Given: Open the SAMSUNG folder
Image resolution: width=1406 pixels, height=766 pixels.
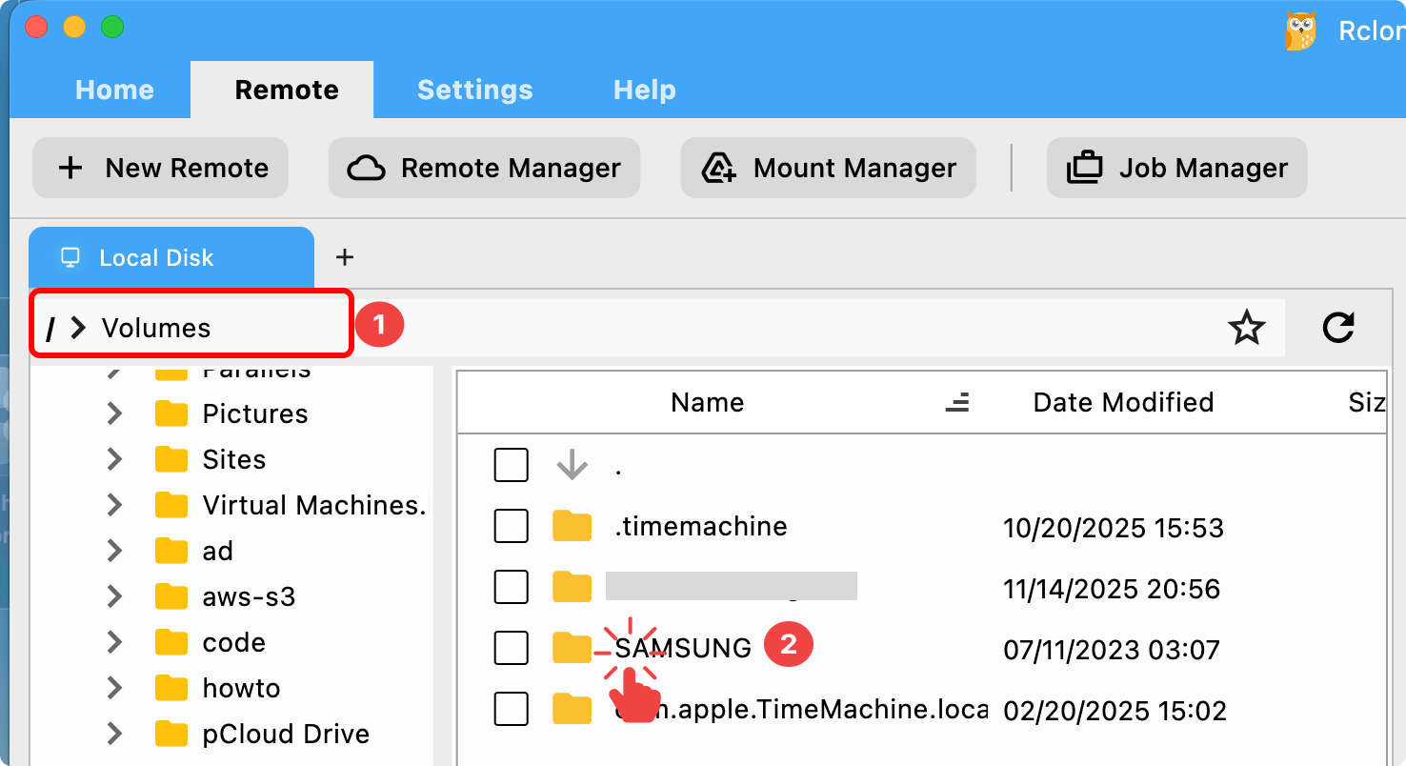Looking at the screenshot, I should click(x=682, y=648).
